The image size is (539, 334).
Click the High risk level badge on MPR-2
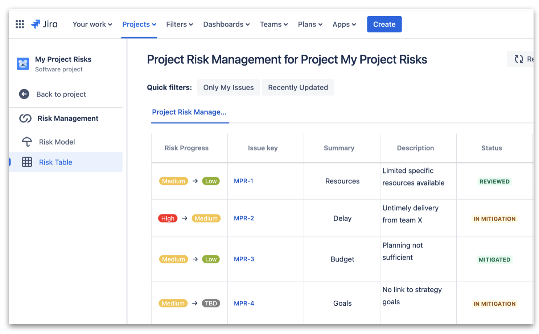168,218
